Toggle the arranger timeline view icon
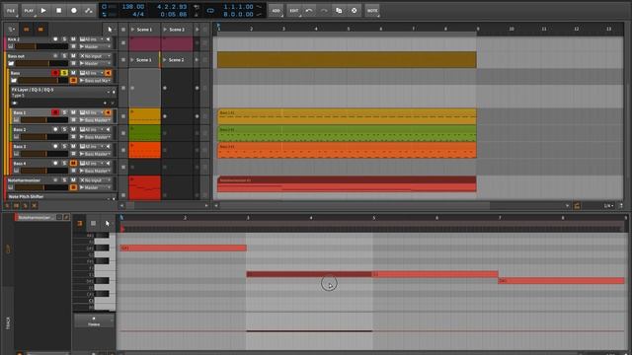 coord(40,30)
